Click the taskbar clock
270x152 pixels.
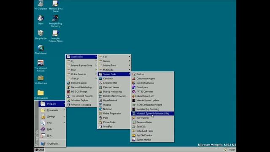(x=232, y=150)
